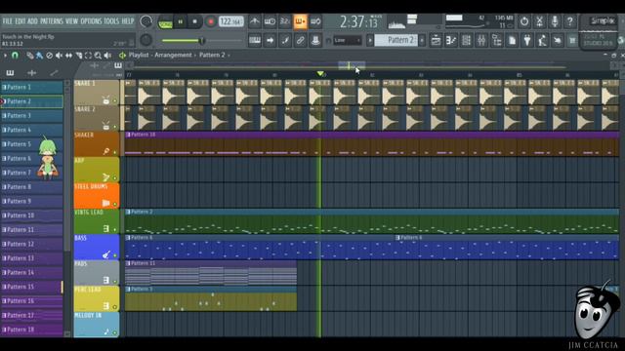The width and height of the screenshot is (625, 351).
Task: Toggle the Song/Pattern mode switch
Action: point(165,22)
